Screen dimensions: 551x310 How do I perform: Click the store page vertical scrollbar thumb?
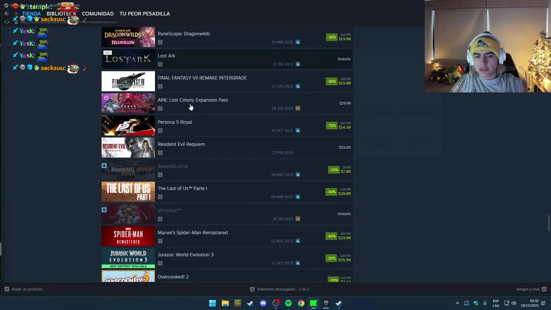coord(549,223)
